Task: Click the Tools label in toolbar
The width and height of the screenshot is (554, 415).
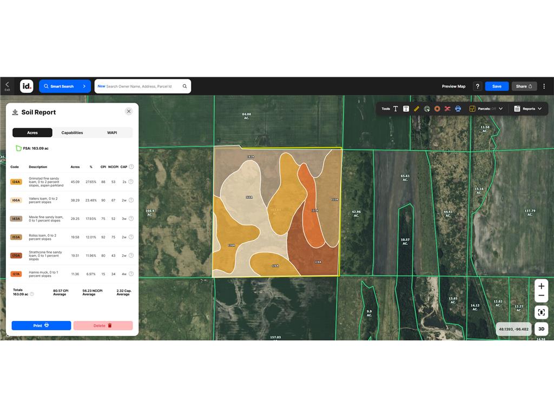Action: pos(385,109)
